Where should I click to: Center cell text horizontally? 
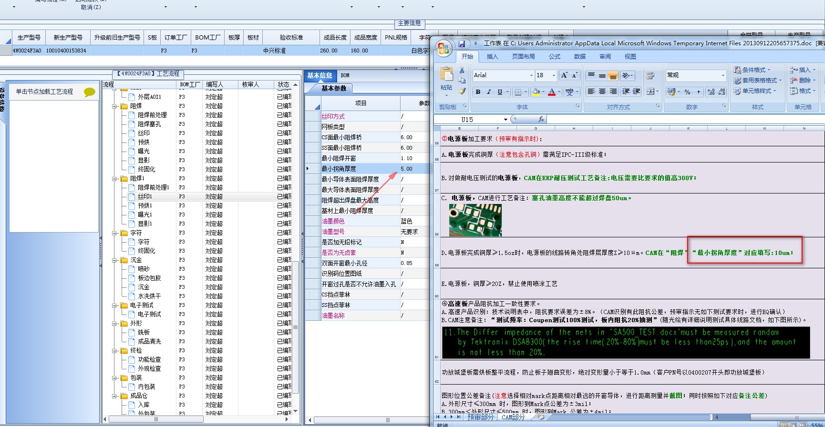tap(602, 91)
